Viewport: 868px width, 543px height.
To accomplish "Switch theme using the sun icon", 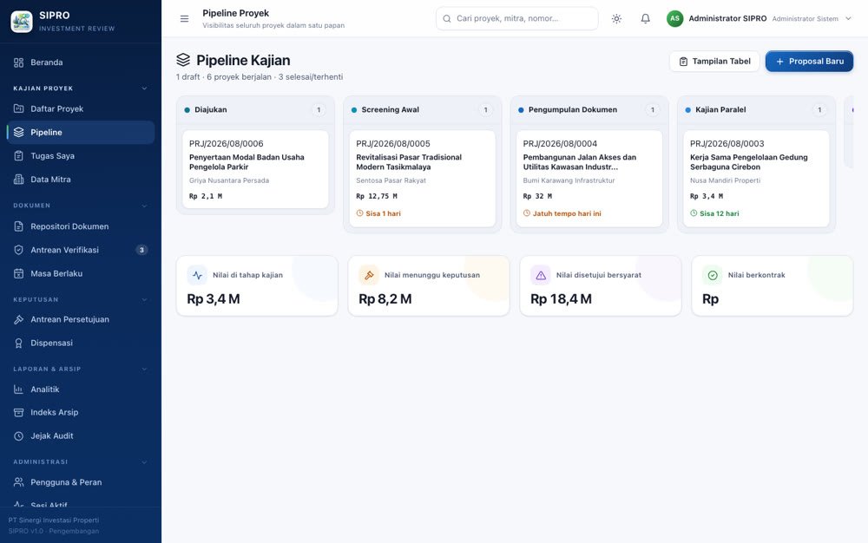I will [x=616, y=19].
